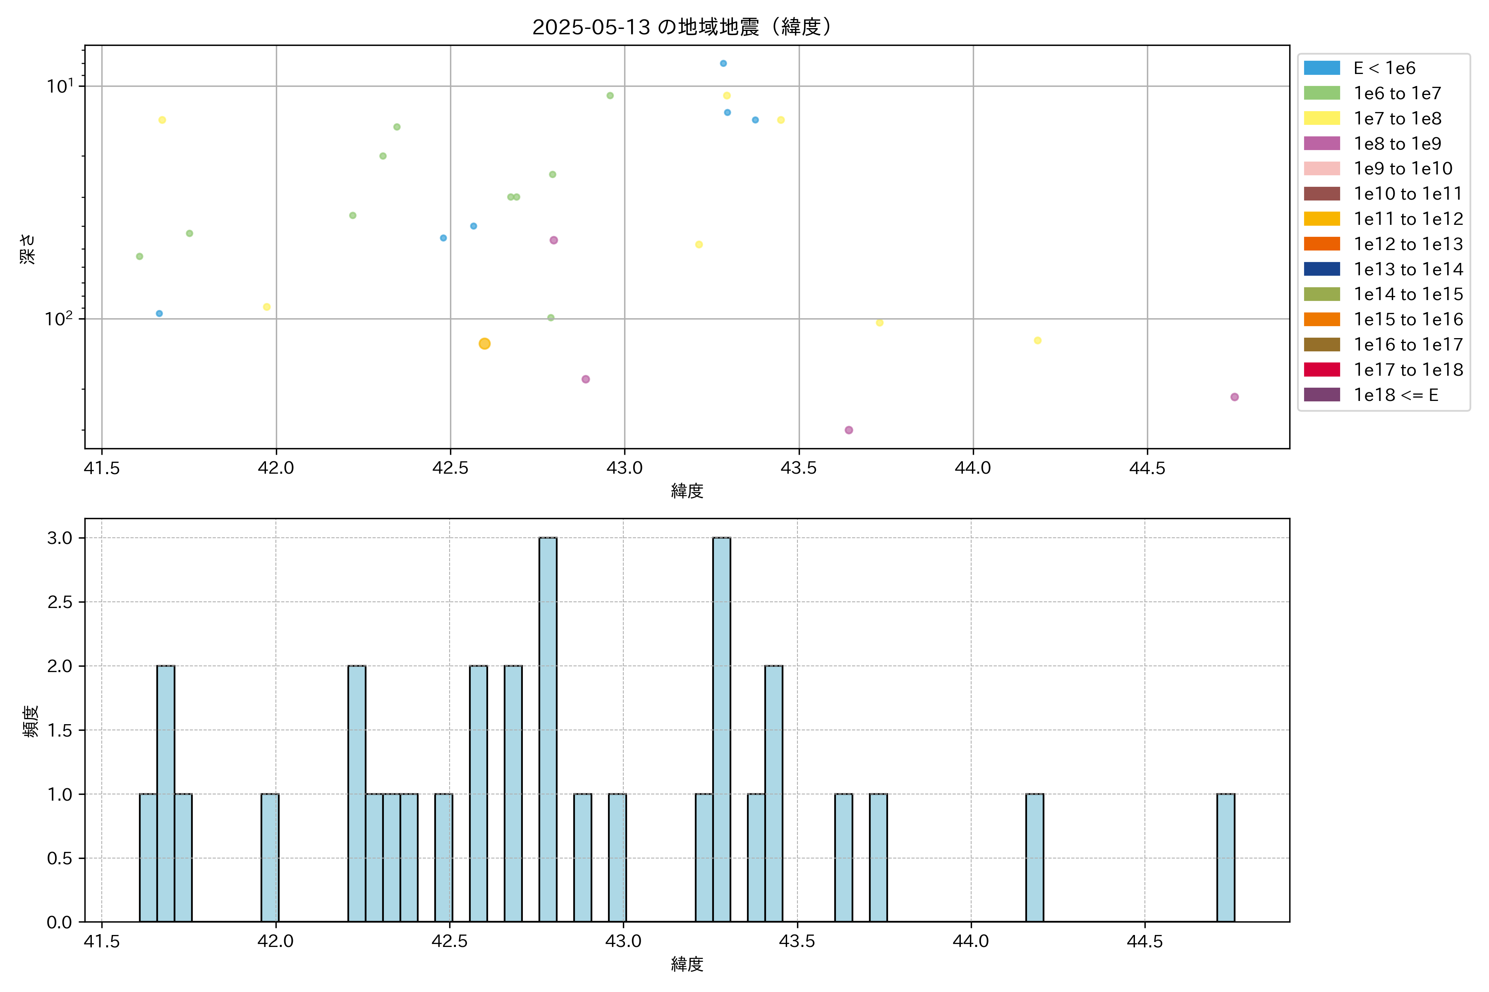Click the purple '1e8 to 1e9' legend swatch
This screenshot has height=992, width=1489.
(x=1322, y=143)
